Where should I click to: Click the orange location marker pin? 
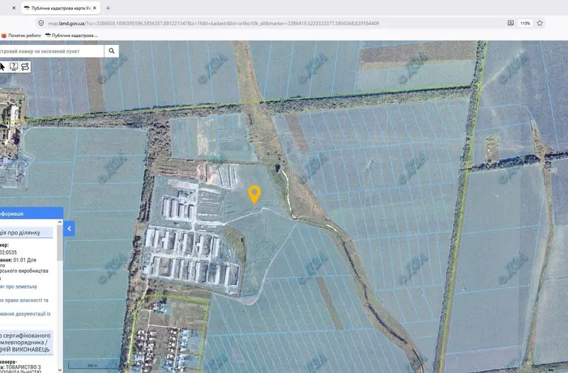click(254, 195)
